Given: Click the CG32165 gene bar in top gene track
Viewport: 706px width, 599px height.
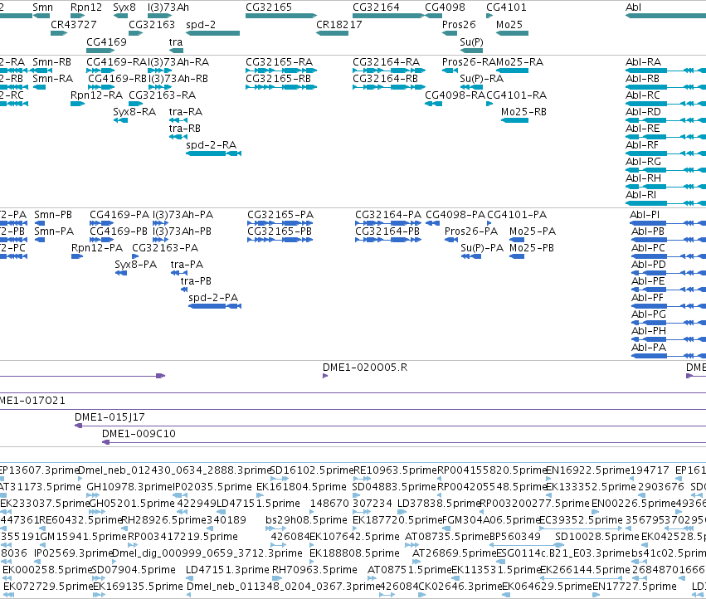Looking at the screenshot, I should click(x=281, y=16).
